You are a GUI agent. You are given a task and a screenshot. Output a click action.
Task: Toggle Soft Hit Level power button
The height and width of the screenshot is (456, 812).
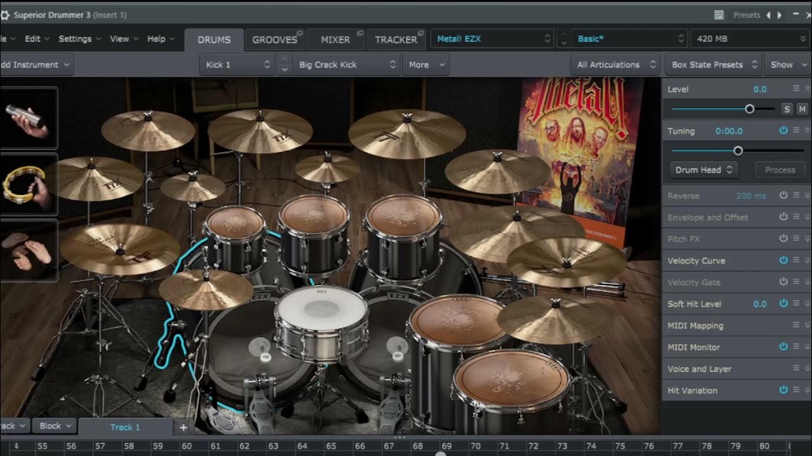coord(783,304)
